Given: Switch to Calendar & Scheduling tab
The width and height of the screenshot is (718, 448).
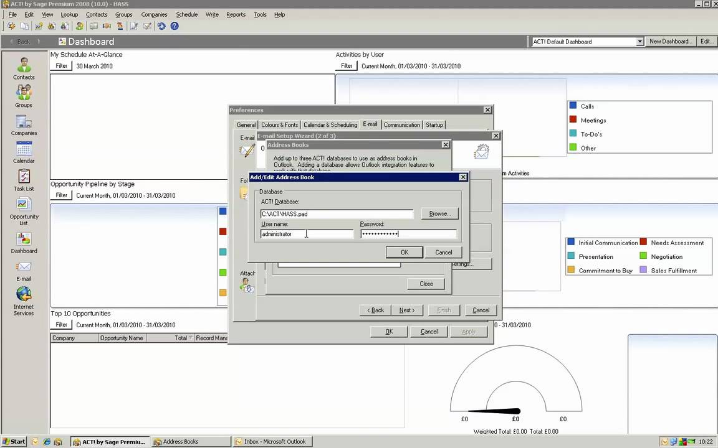Looking at the screenshot, I should point(330,125).
